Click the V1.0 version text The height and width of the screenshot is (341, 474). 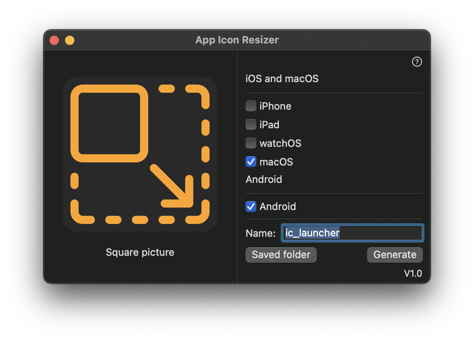click(x=413, y=273)
